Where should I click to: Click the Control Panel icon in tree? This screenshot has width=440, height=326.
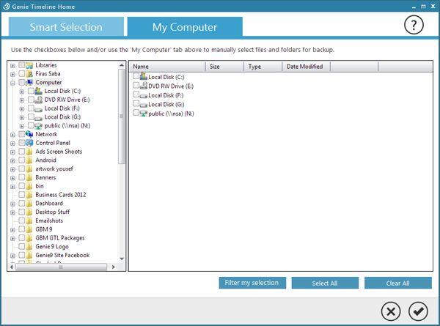(29, 143)
